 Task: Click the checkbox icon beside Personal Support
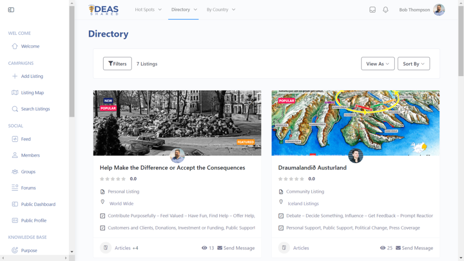pyautogui.click(x=281, y=228)
